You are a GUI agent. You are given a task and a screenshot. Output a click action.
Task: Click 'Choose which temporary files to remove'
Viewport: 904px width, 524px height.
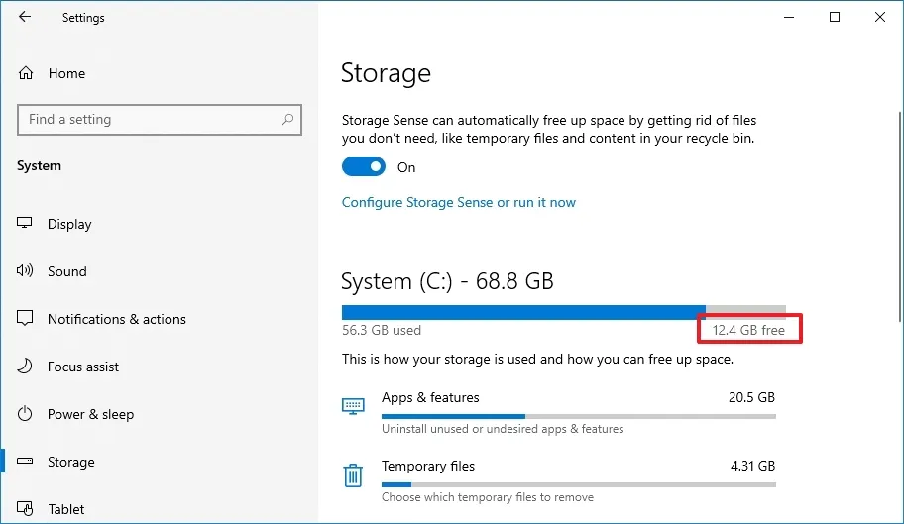(487, 497)
